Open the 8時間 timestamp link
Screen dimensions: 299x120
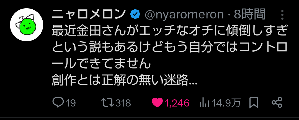[249, 14]
